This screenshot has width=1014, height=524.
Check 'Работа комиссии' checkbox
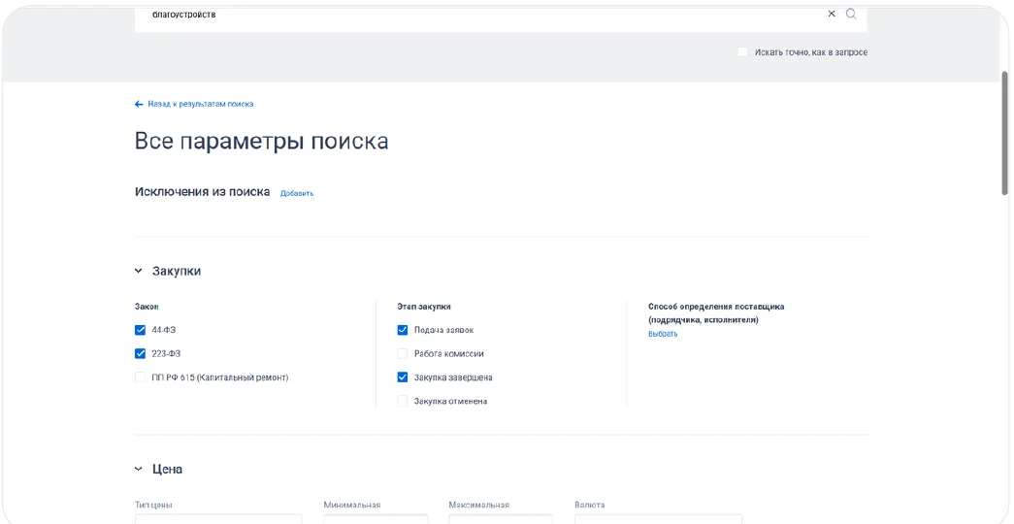pyautogui.click(x=403, y=354)
